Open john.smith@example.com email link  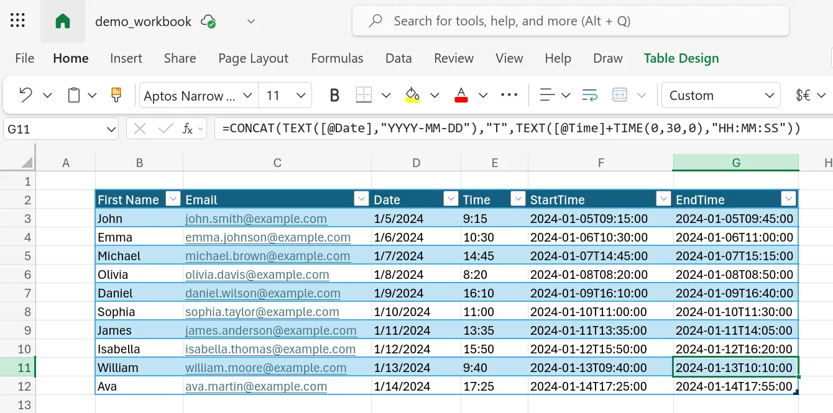[255, 219]
